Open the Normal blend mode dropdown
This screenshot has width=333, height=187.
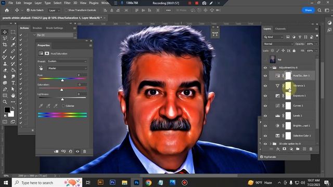(x=278, y=44)
